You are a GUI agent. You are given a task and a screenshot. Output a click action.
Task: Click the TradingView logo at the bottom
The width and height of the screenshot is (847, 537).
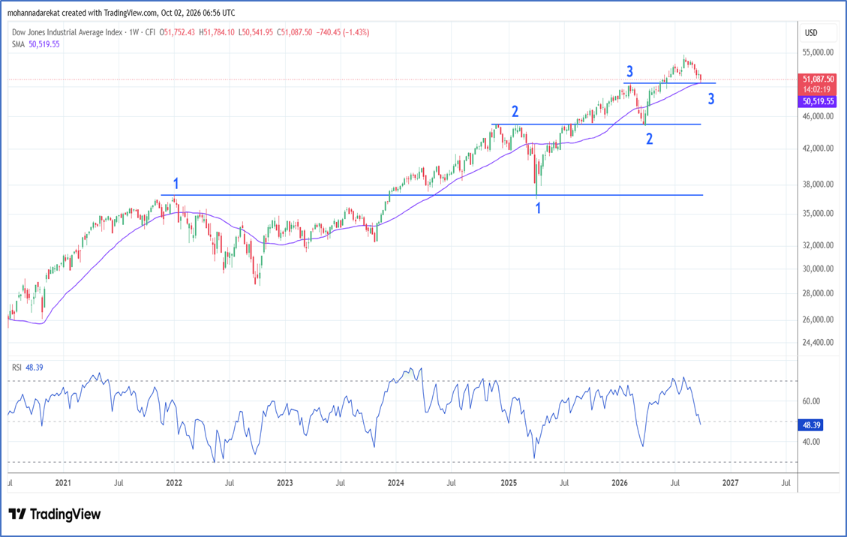click(x=55, y=514)
